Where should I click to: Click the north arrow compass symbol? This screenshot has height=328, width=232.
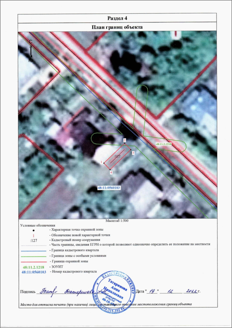pos(31,51)
